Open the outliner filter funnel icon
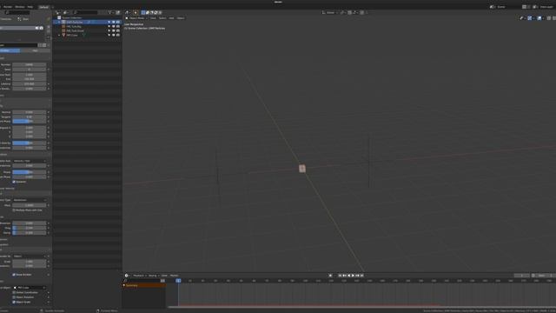This screenshot has height=313, width=556. point(110,12)
